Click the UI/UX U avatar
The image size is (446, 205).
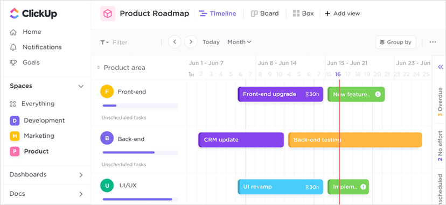(107, 186)
